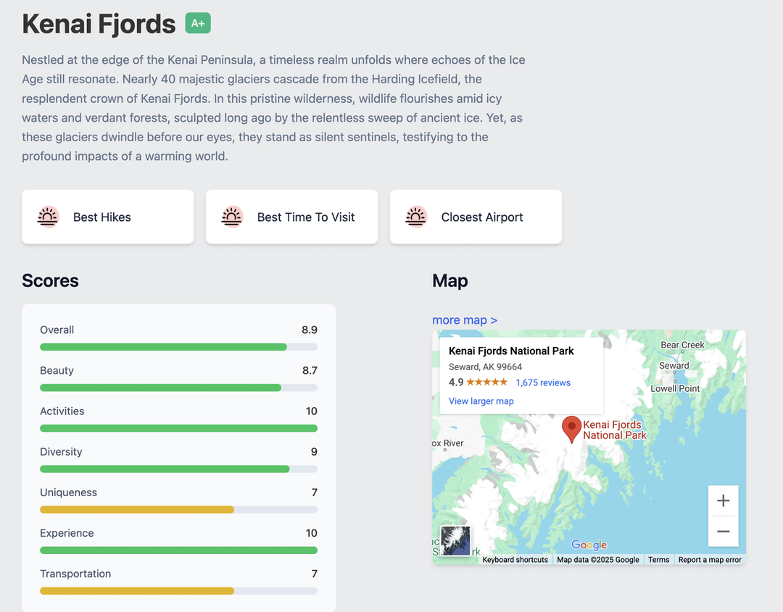Click the Keyboard shortcuts map button
The image size is (783, 612).
click(x=515, y=560)
